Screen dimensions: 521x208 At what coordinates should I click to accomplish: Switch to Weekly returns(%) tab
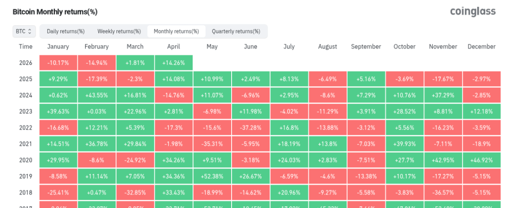pyautogui.click(x=119, y=31)
